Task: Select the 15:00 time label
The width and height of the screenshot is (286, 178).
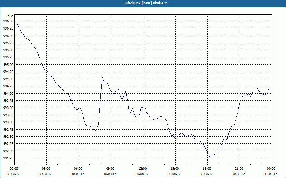Action: click(x=175, y=169)
